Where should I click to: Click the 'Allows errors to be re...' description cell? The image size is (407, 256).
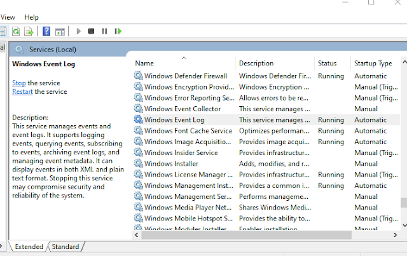(273, 98)
